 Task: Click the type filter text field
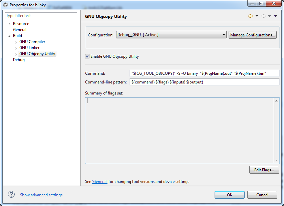coord(41,16)
